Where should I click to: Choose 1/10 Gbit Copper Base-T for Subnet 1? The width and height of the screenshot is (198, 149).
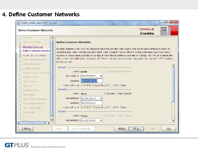click(82, 85)
